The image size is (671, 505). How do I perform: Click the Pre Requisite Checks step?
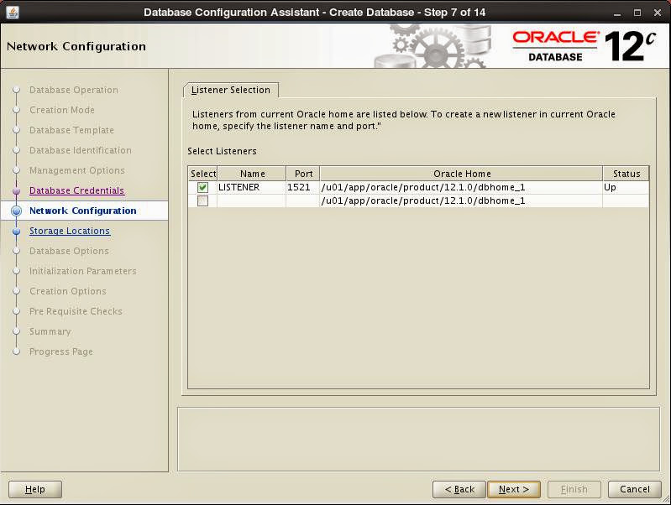76,311
